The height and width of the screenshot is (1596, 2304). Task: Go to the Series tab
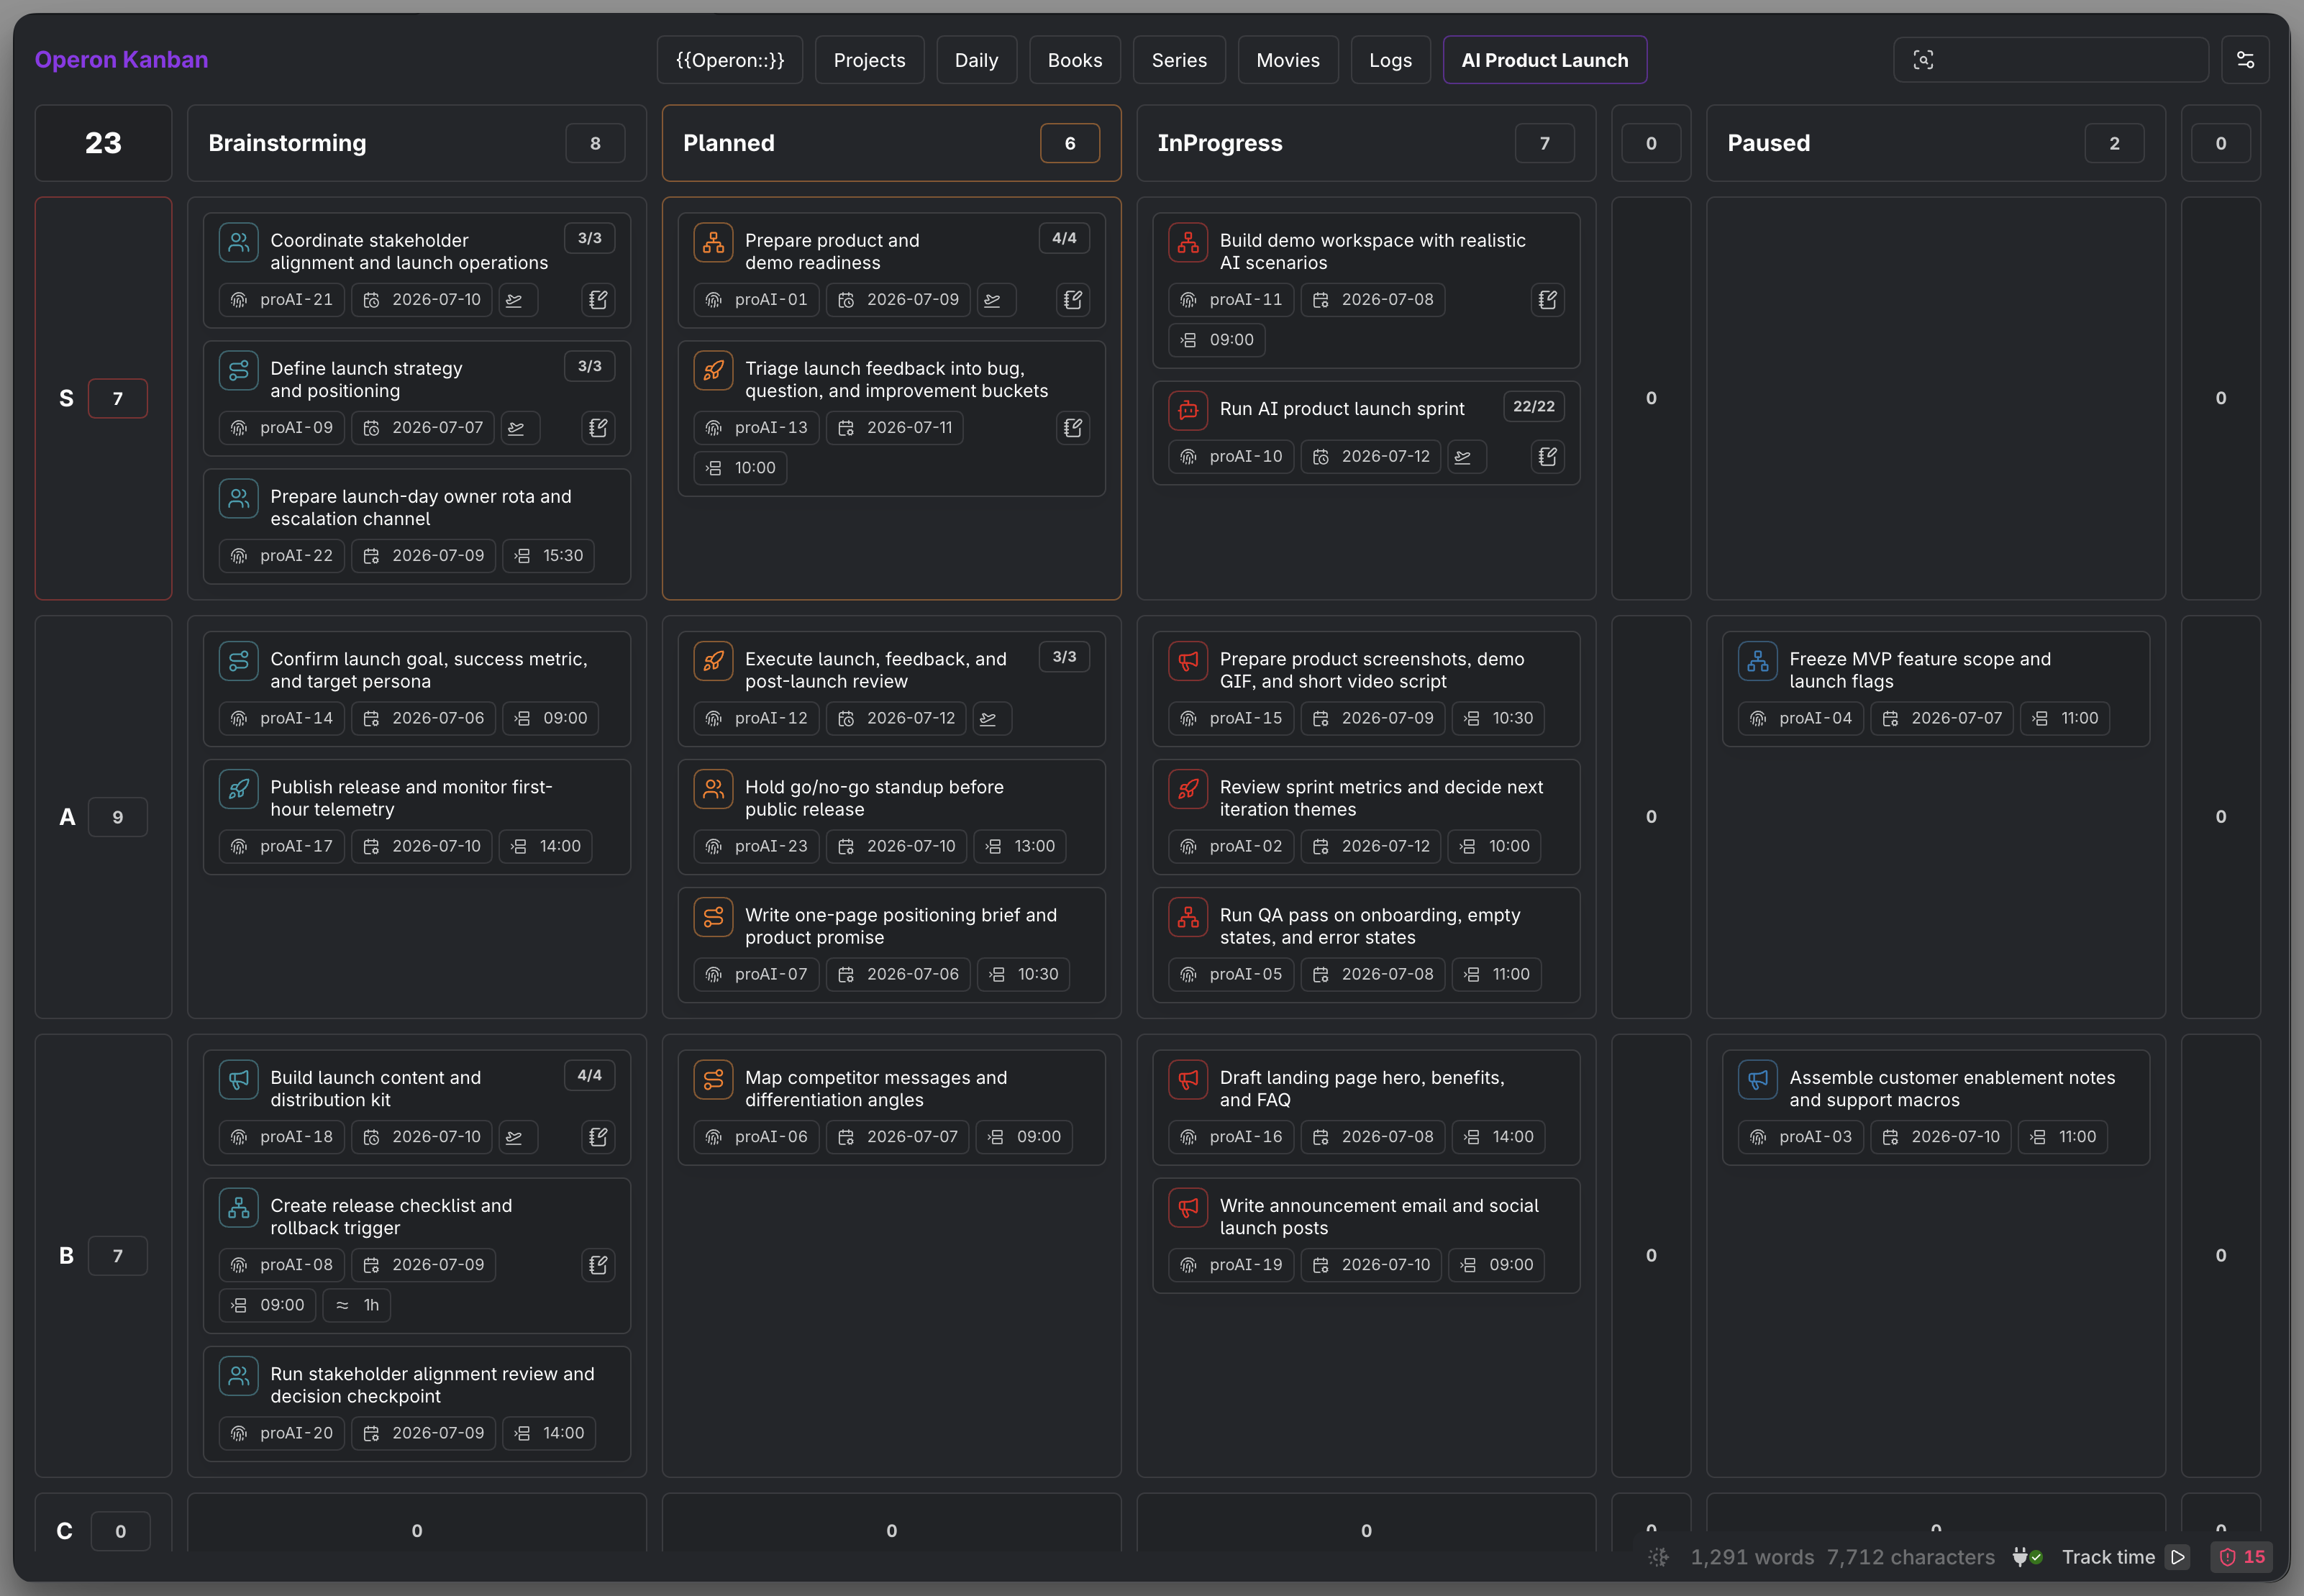1179,60
